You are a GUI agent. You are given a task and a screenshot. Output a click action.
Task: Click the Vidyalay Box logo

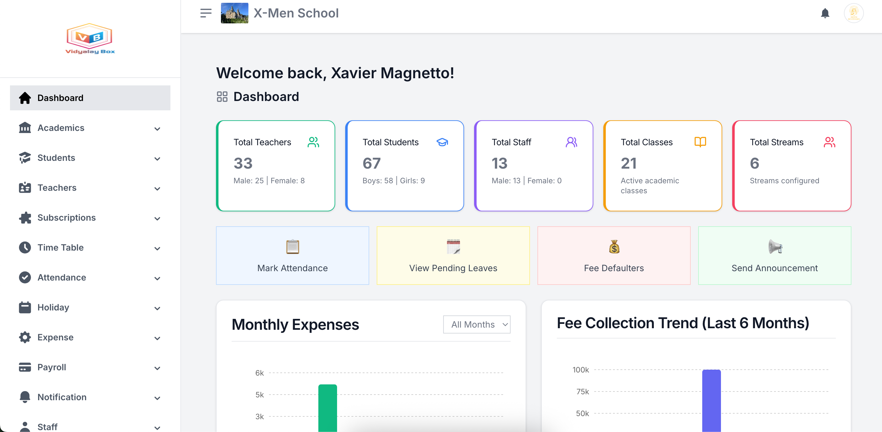90,39
